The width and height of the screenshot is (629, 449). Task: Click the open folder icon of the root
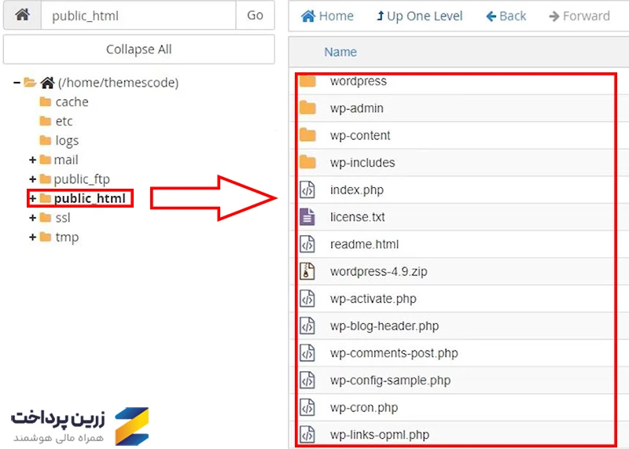tap(30, 83)
